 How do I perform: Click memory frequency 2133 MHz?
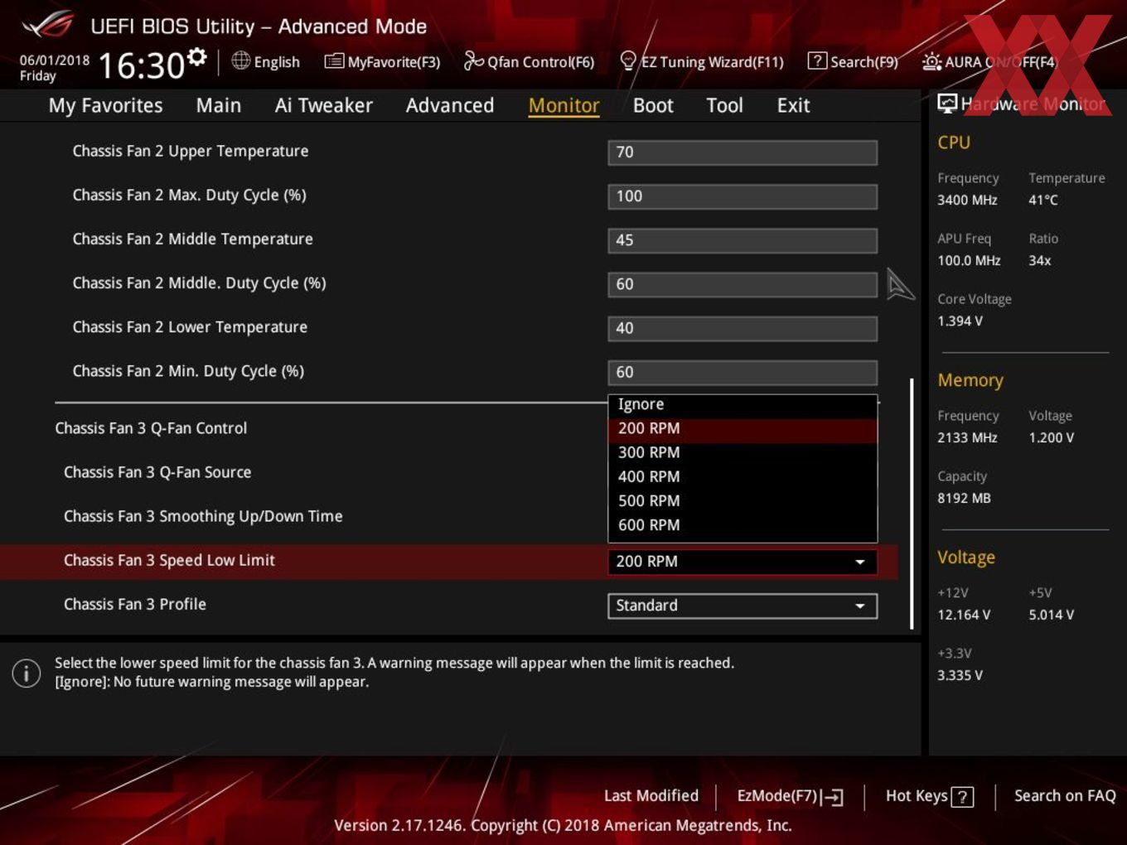point(967,437)
